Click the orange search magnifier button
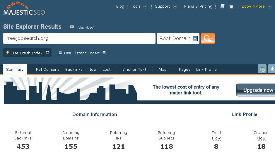The height and width of the screenshot is (157, 275). (x=208, y=38)
